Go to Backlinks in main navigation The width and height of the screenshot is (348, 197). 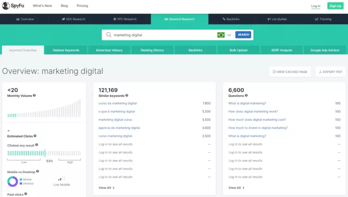231,19
